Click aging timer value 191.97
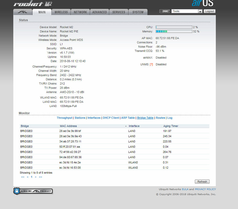The width and height of the screenshot is (238, 209). (x=167, y=131)
